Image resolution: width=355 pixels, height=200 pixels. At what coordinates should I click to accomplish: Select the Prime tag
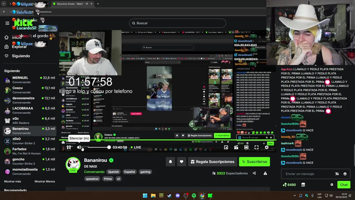click(108, 179)
